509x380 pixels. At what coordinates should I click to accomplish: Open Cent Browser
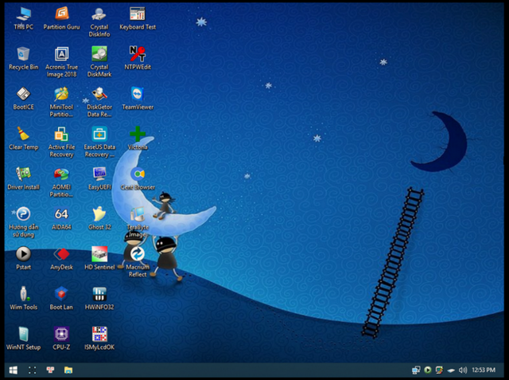138,178
